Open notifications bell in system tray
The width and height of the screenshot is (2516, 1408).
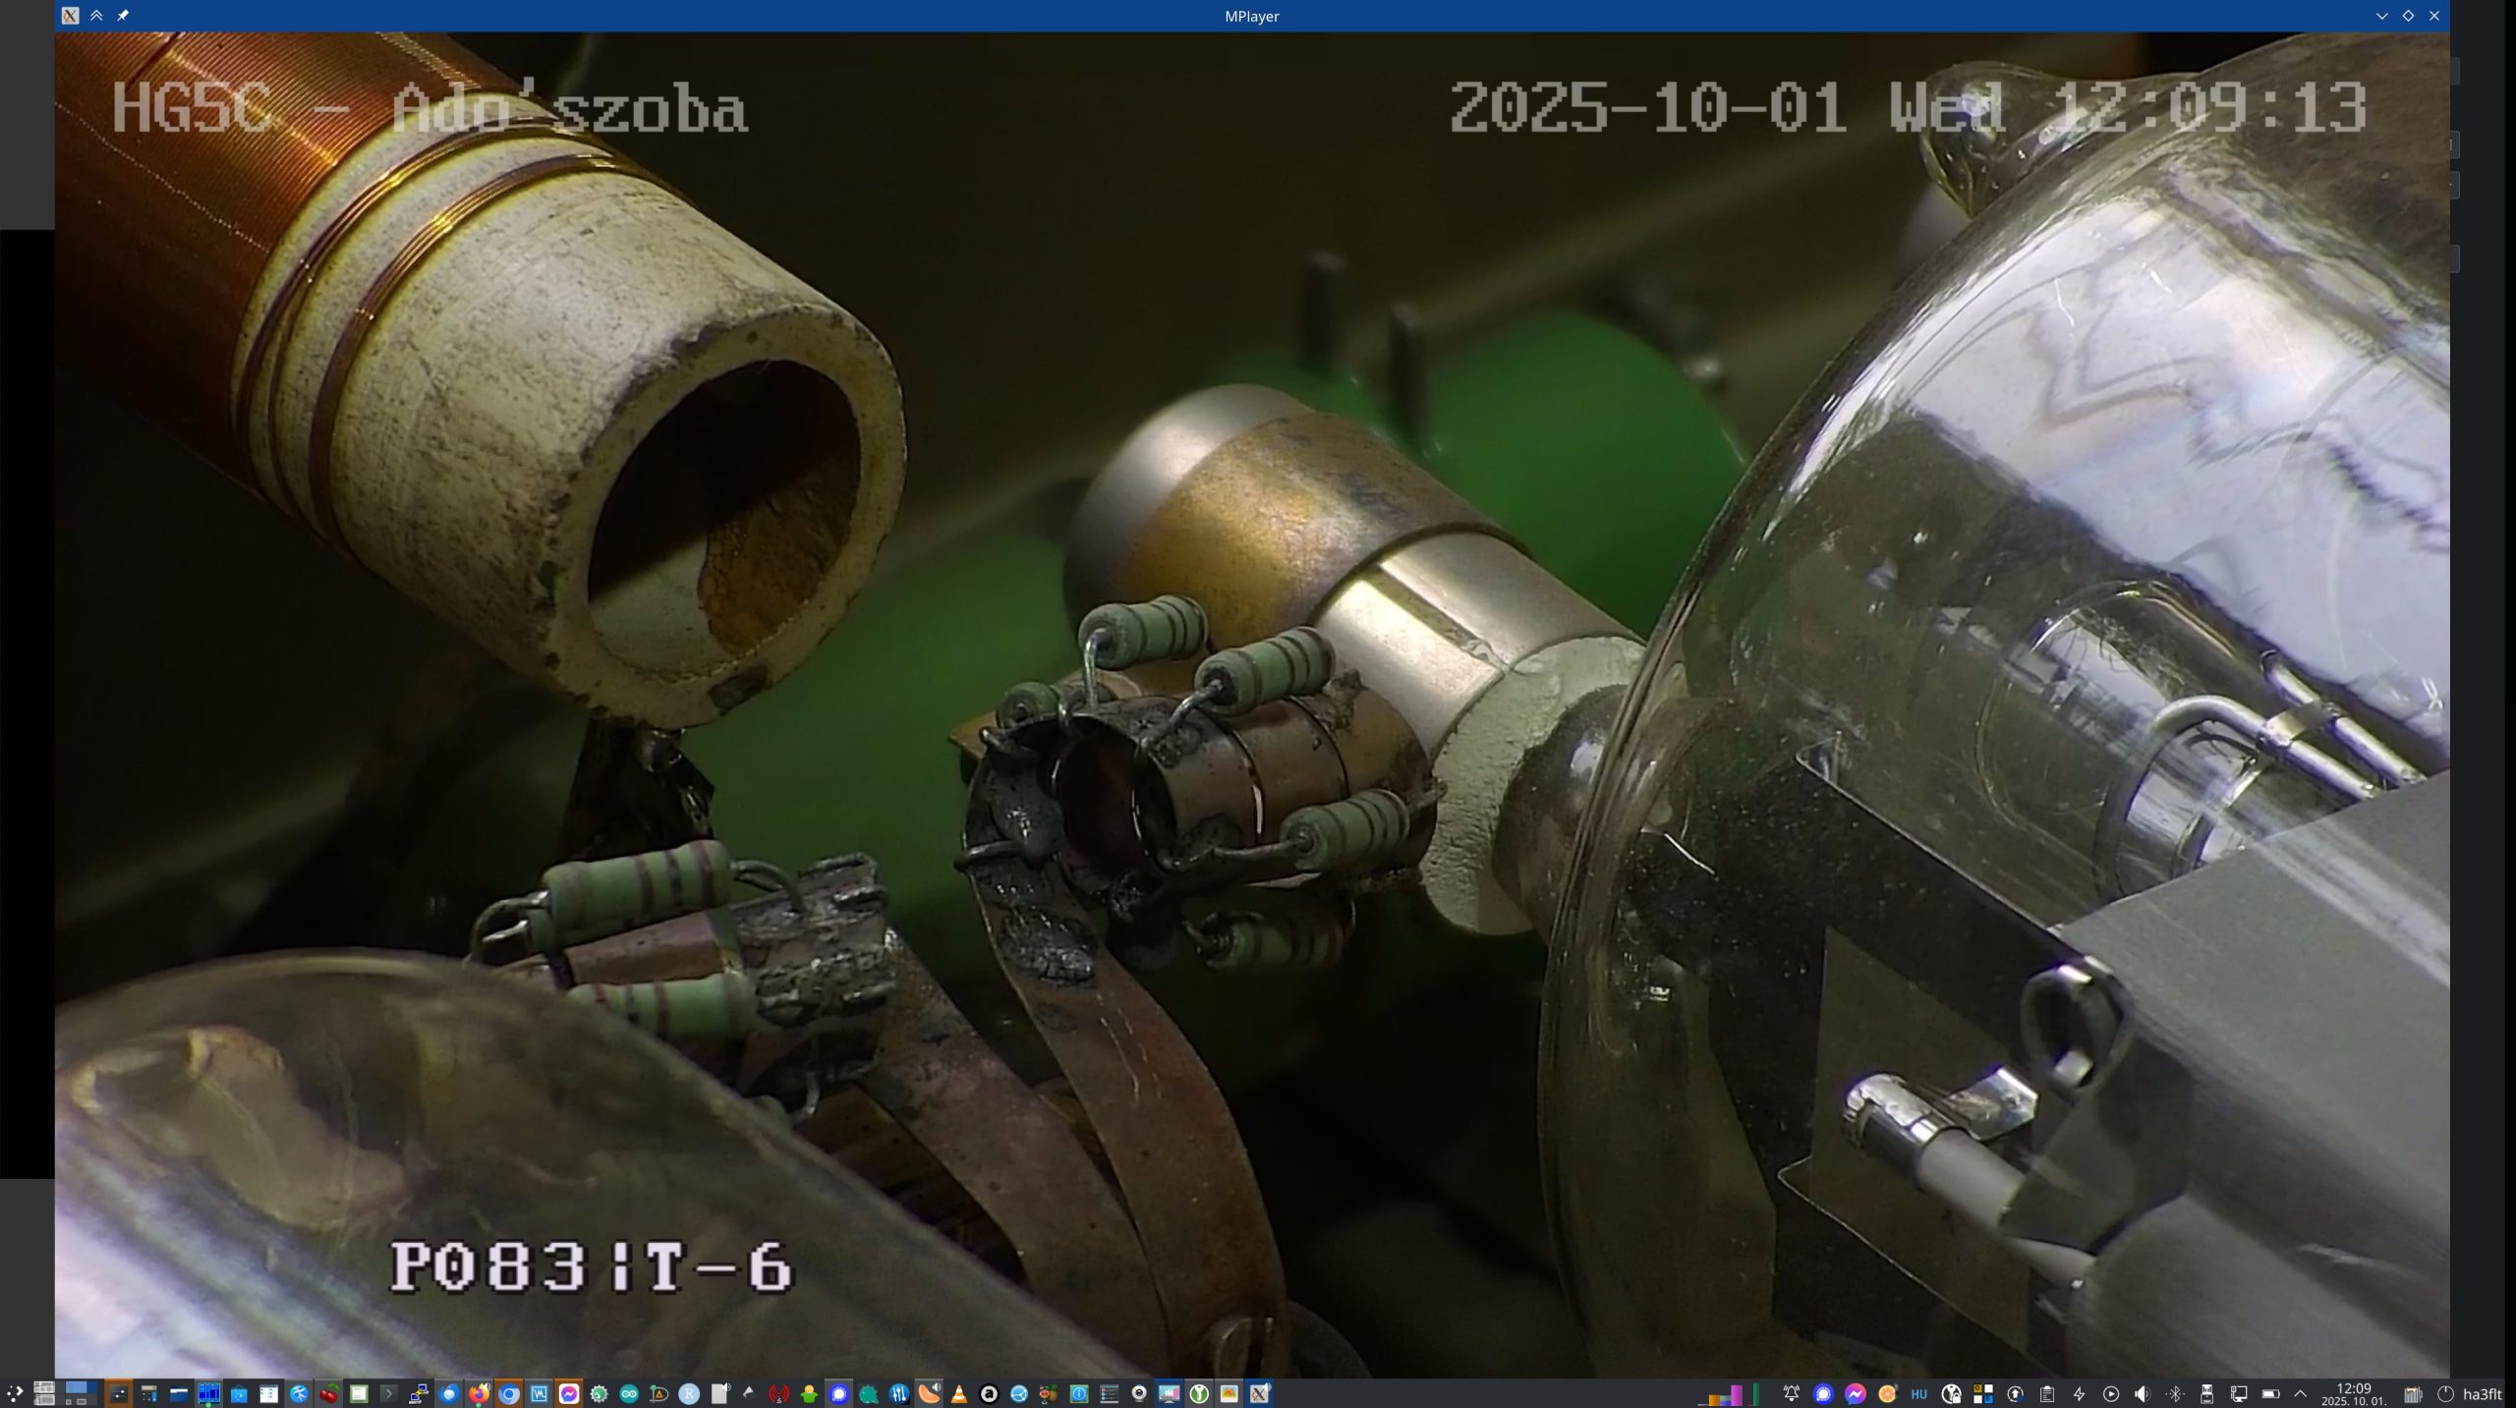click(x=1791, y=1393)
